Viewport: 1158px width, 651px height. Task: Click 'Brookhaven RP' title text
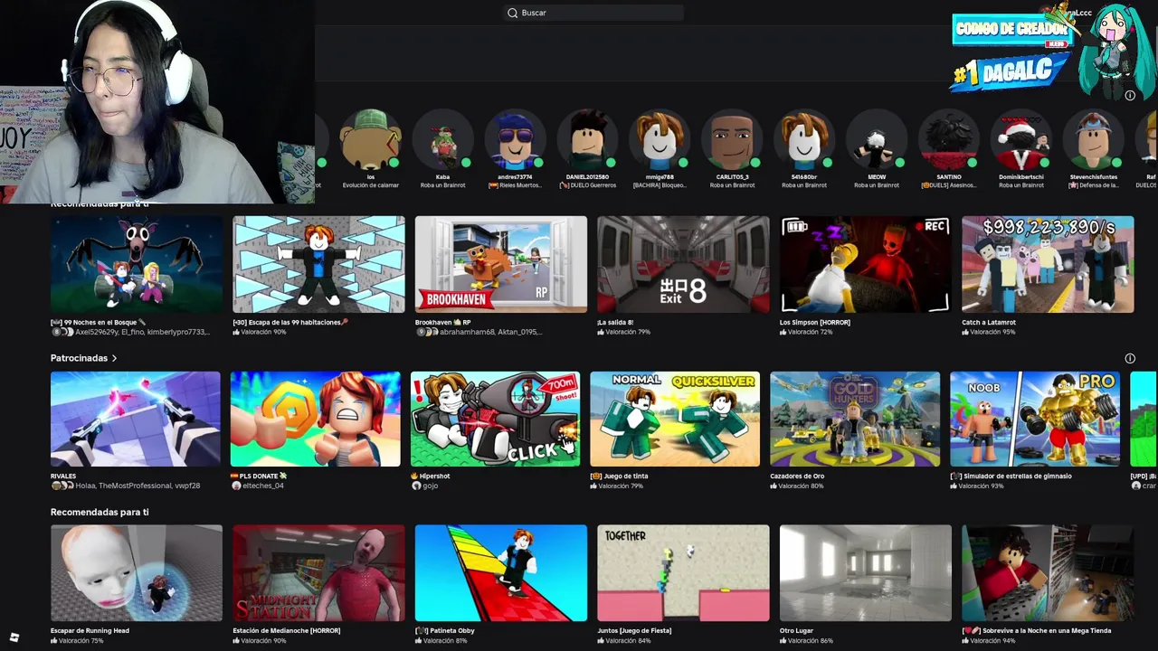coord(442,322)
